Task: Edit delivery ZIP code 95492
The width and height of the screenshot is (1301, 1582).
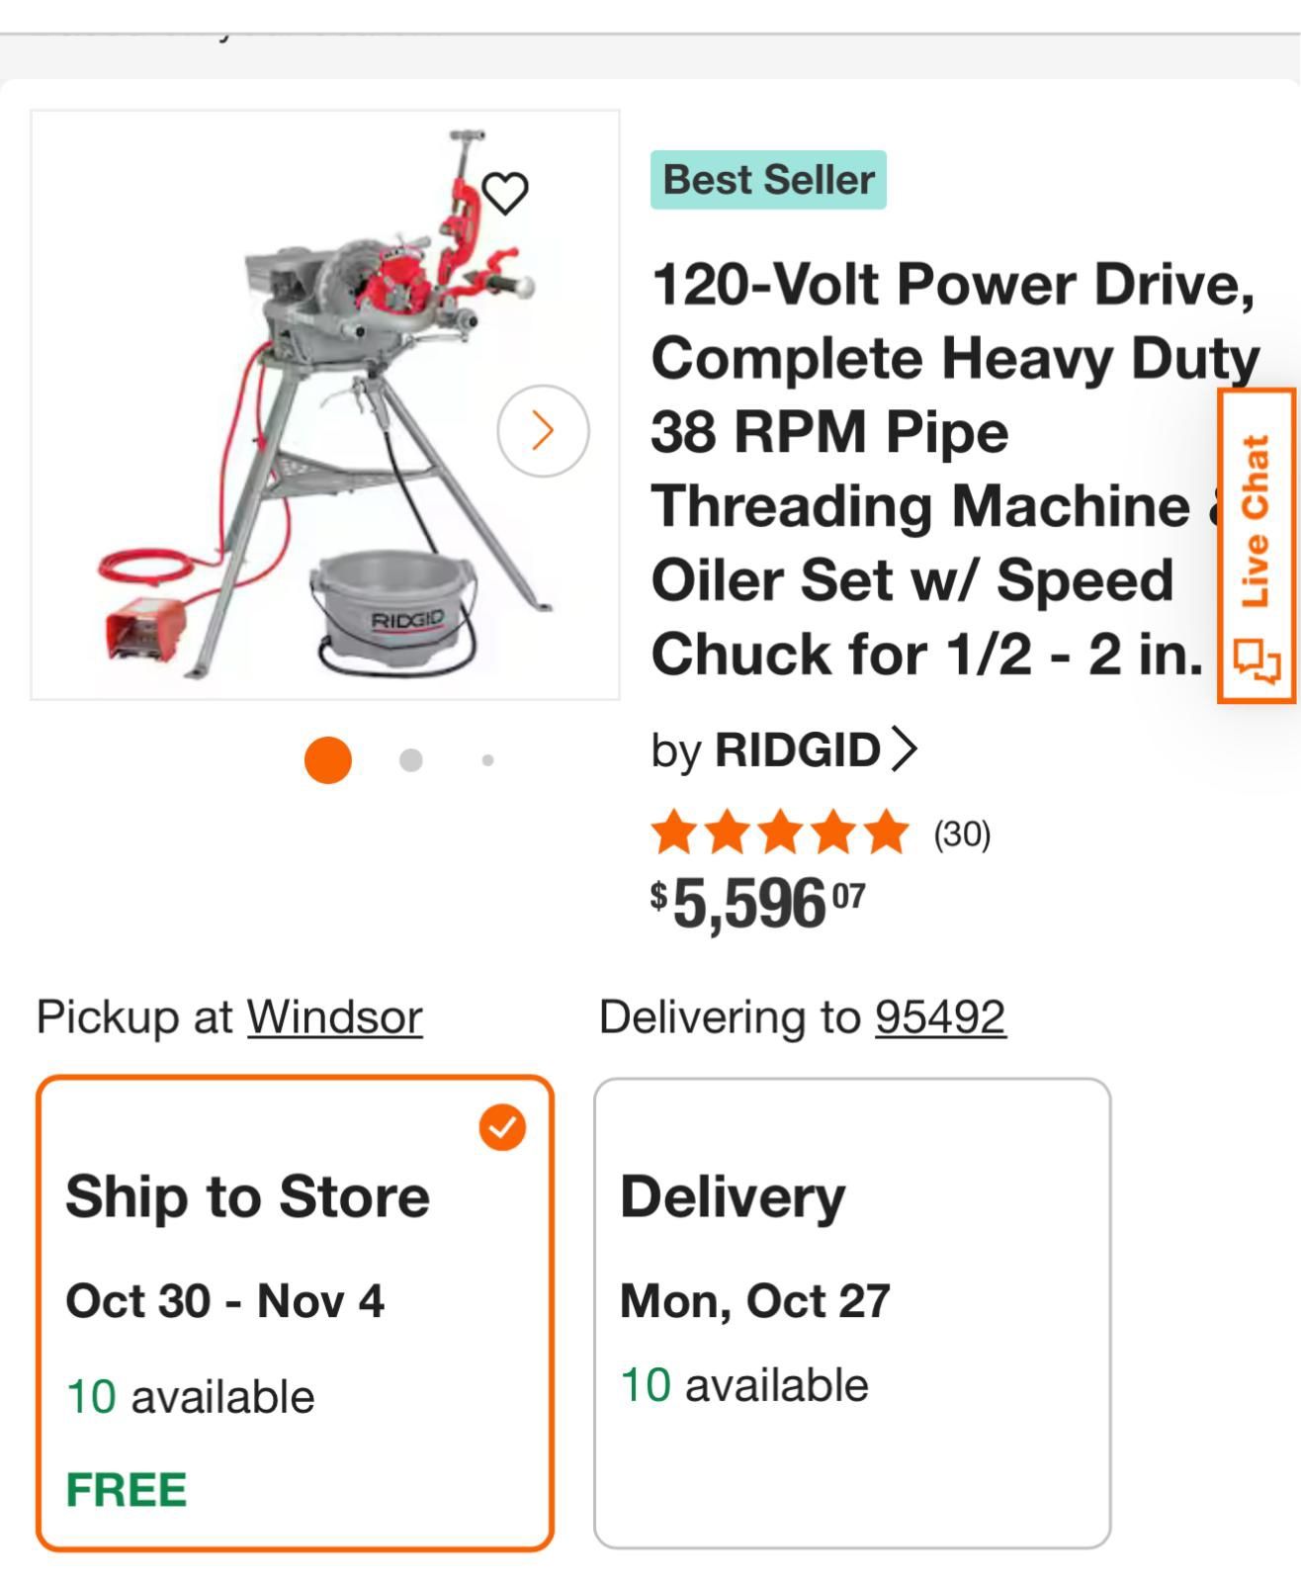Action: pyautogui.click(x=940, y=1016)
